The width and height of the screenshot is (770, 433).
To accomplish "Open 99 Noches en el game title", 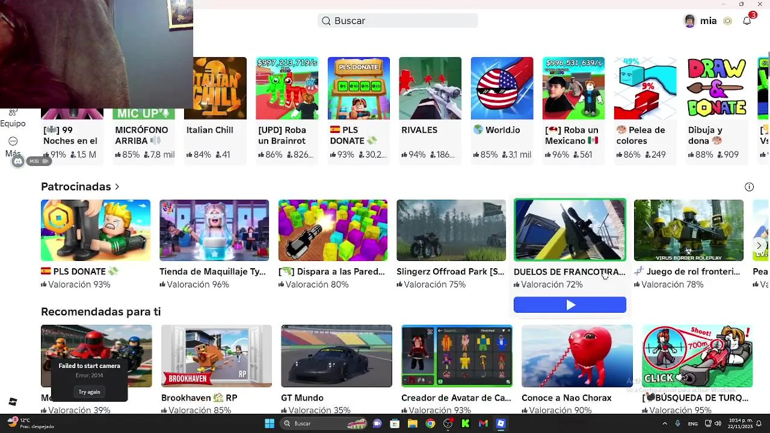I will (70, 135).
